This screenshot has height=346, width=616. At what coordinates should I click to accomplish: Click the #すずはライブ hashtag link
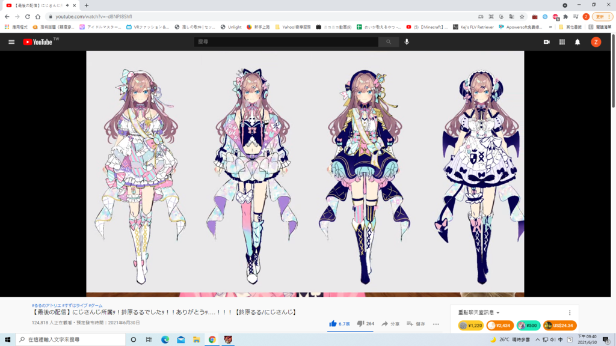click(x=75, y=305)
